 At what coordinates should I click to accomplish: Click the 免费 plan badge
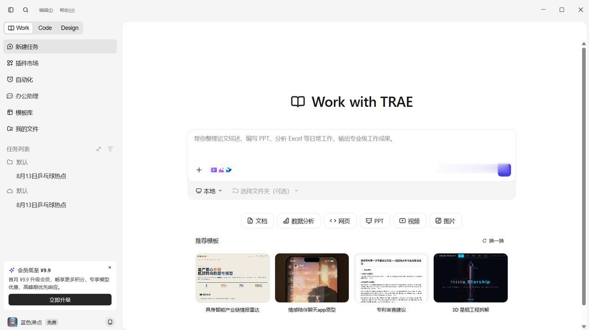52,322
